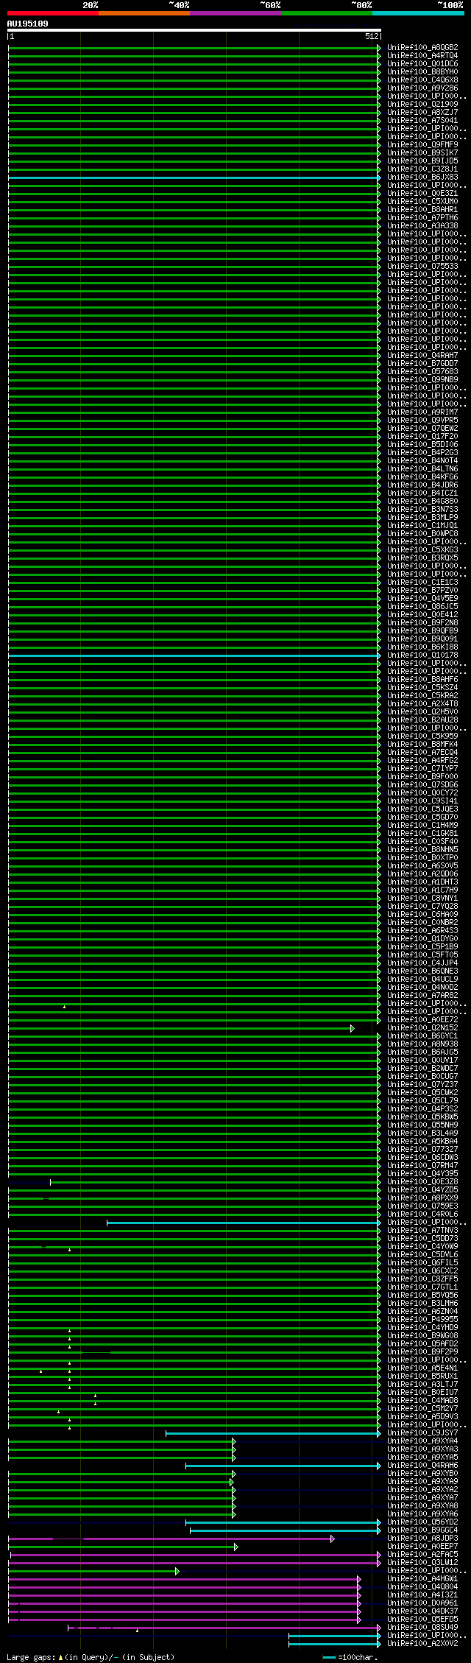Open hit UniRef100_P49955
The width and height of the screenshot is (471, 1663).
[x=422, y=1320]
